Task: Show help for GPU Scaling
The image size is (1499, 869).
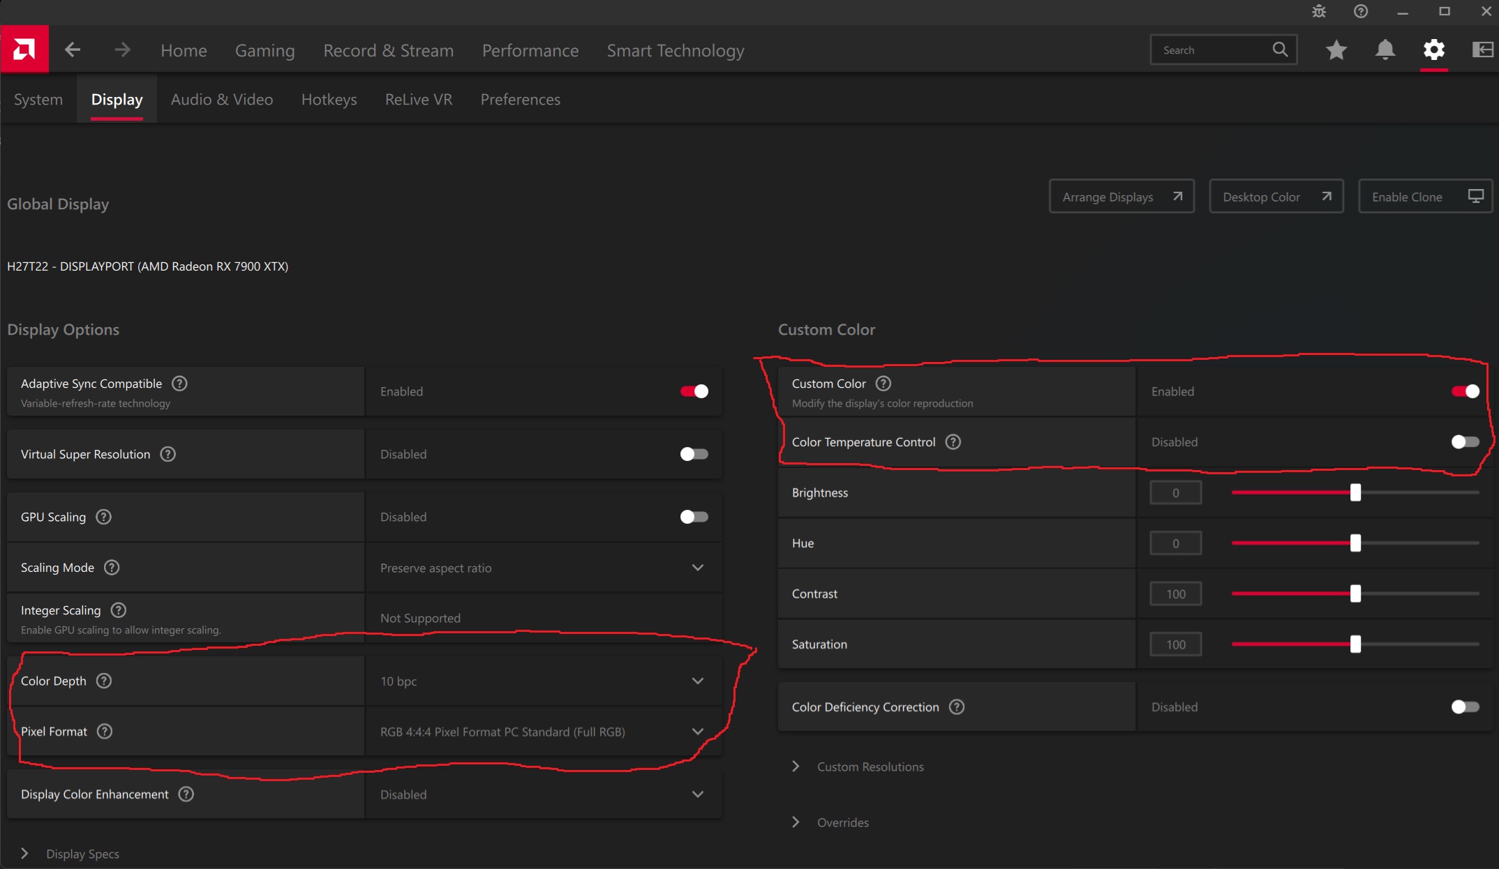Action: (104, 517)
